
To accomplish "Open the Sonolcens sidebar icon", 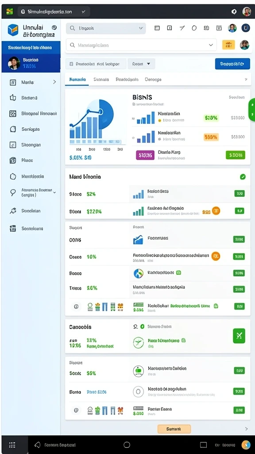I will 13,228.
